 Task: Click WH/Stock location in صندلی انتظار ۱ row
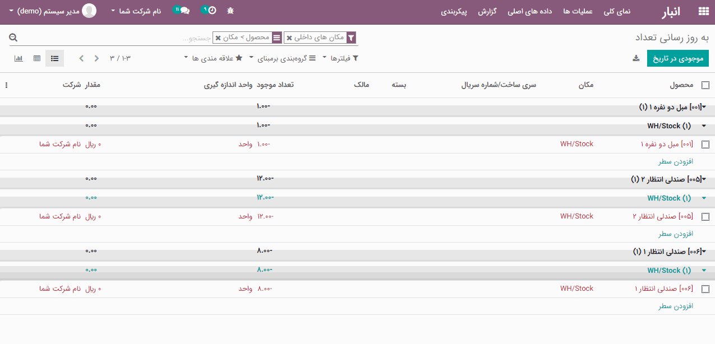click(x=576, y=289)
